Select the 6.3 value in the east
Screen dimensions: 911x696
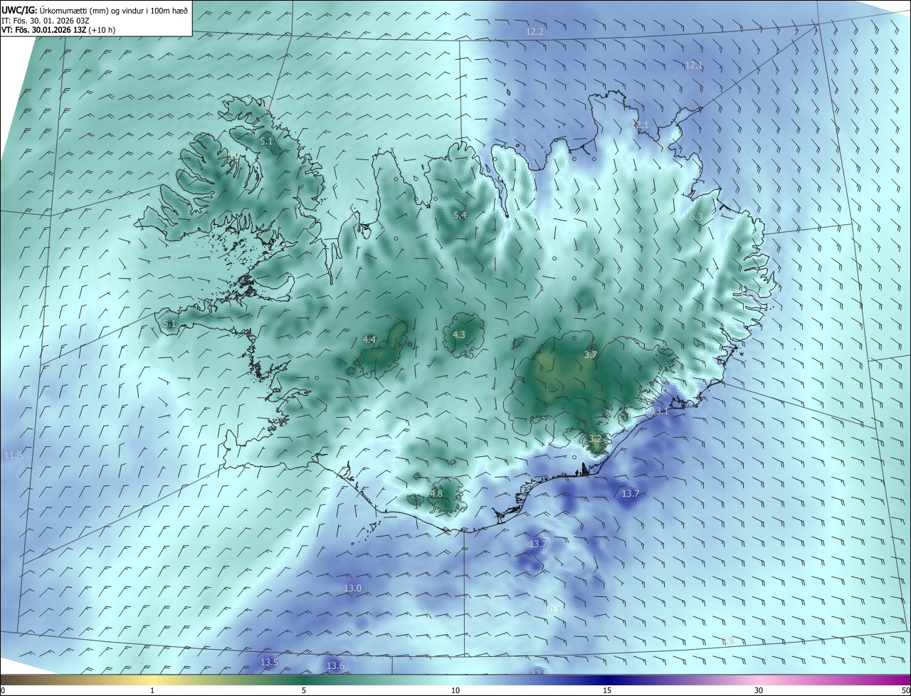tap(695, 217)
